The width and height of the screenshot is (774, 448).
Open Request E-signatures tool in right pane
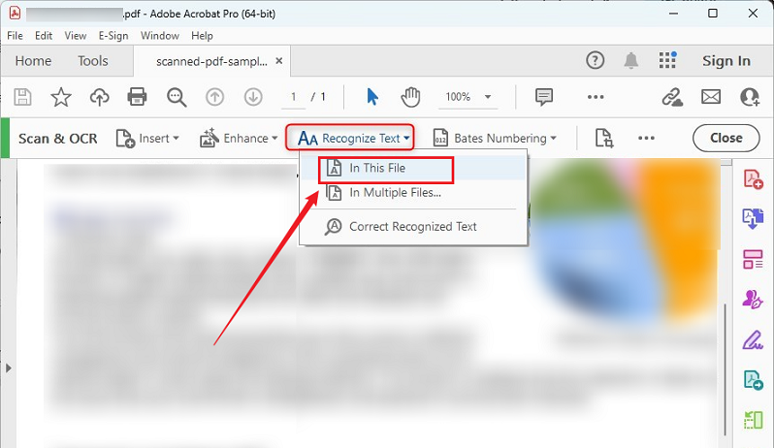tap(753, 300)
